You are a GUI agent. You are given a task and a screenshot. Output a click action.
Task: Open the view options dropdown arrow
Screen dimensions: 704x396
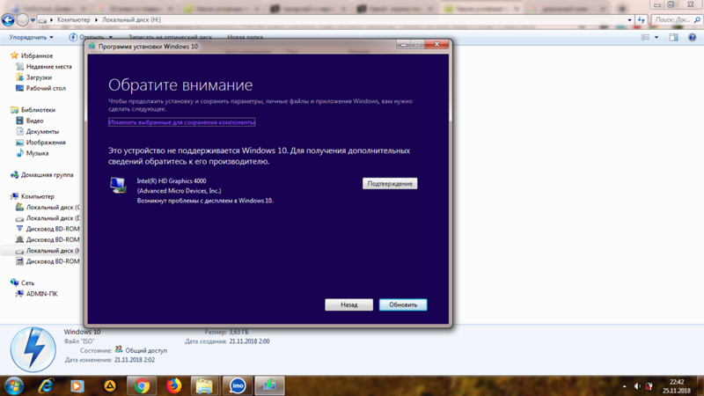click(656, 37)
